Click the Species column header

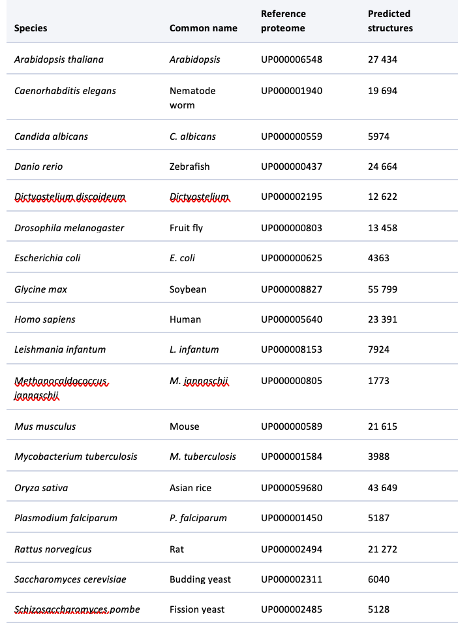click(31, 28)
